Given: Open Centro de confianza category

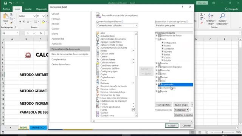Looking at the screenshot, I should point(70,65).
